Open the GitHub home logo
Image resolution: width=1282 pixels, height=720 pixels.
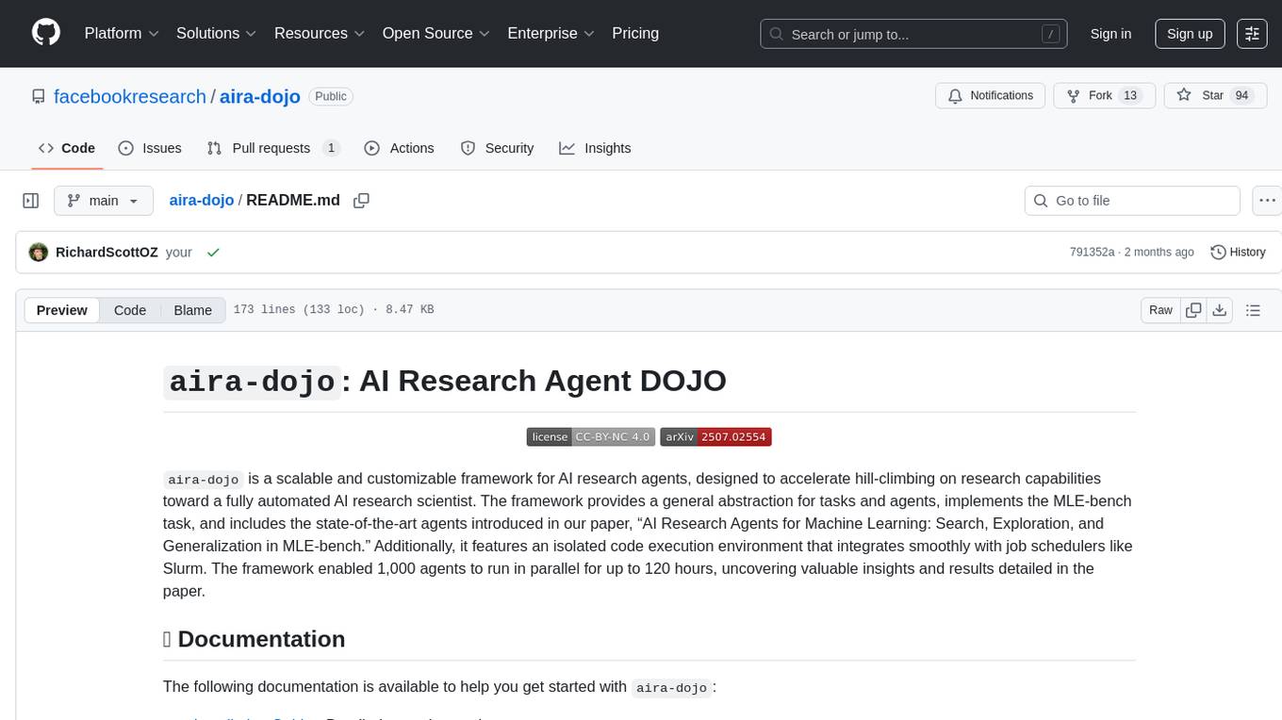46,33
